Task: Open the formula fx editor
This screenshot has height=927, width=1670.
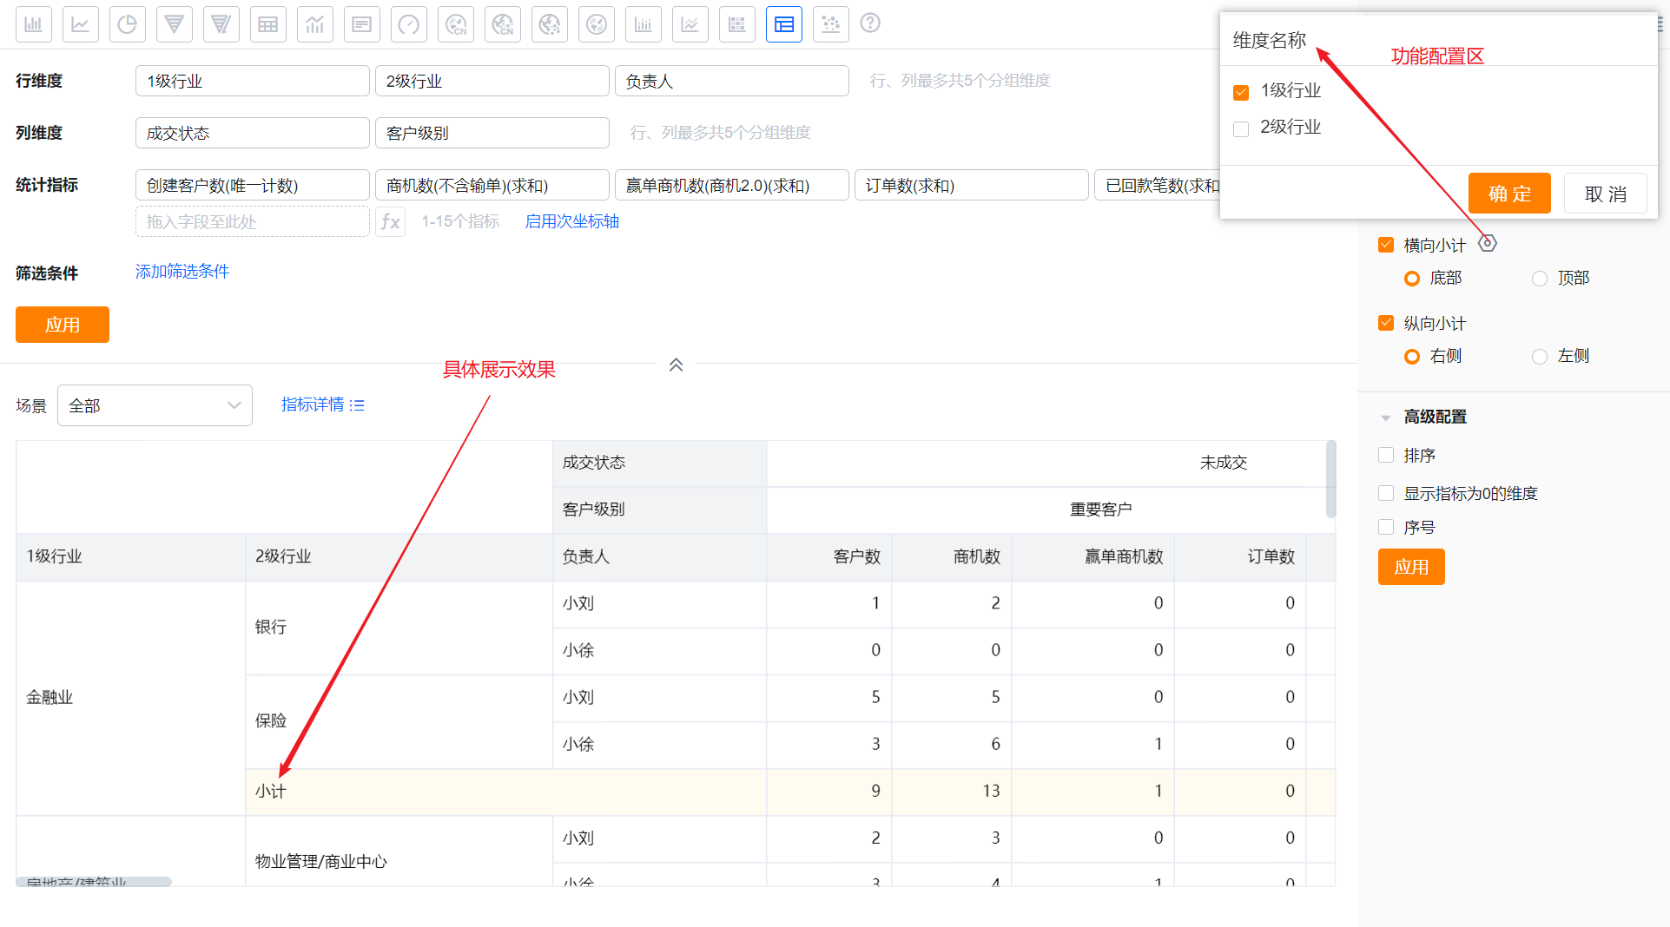Action: click(x=390, y=221)
